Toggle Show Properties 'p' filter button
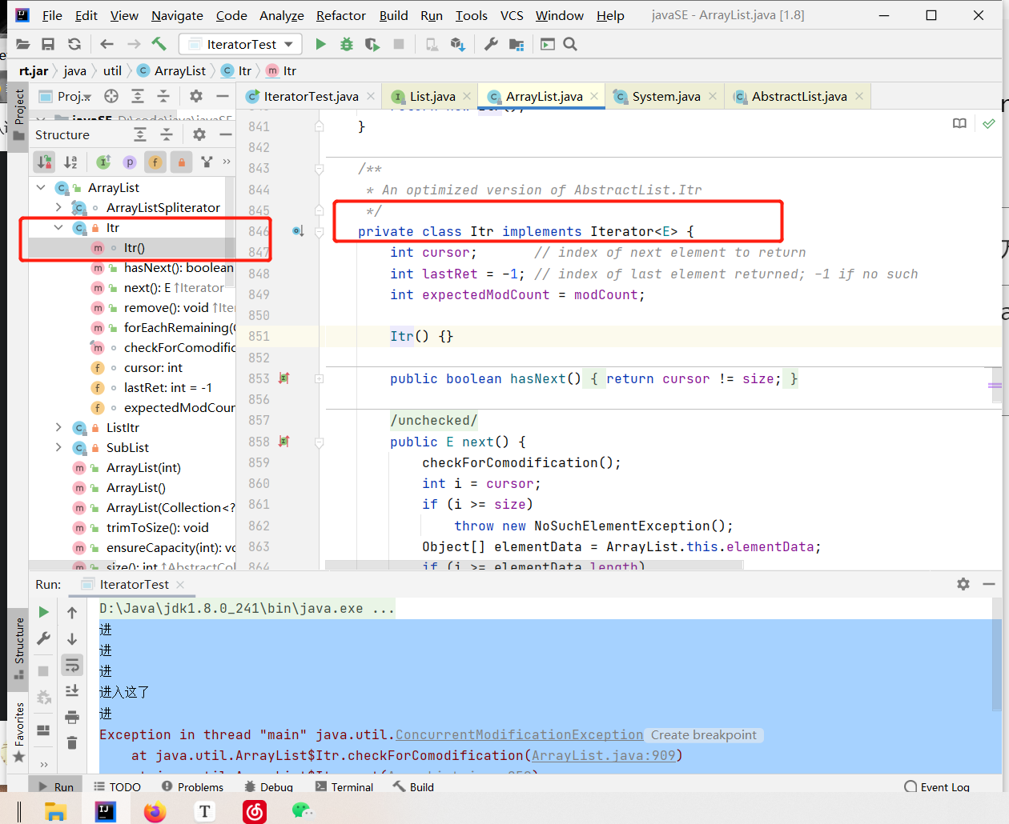Screen dimensions: 1009x824 [130, 162]
